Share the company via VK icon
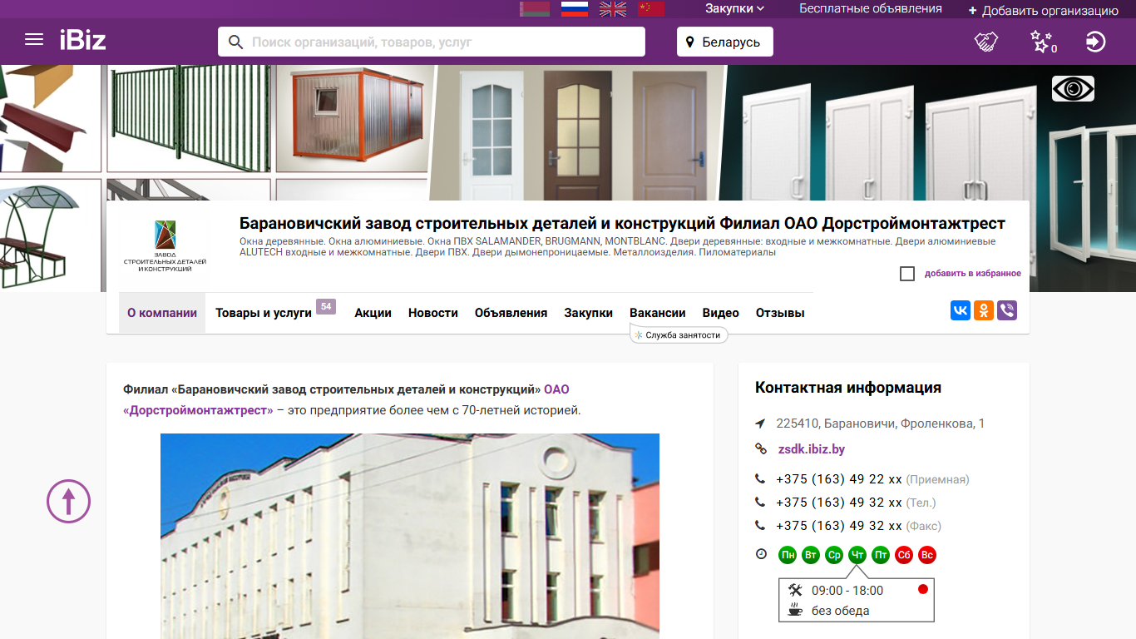Viewport: 1136px width, 639px height. [961, 311]
